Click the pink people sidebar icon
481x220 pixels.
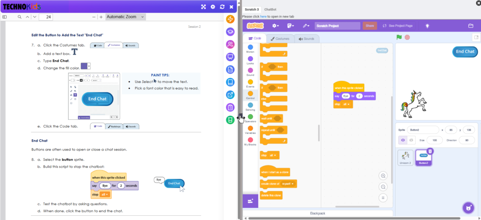230,45
